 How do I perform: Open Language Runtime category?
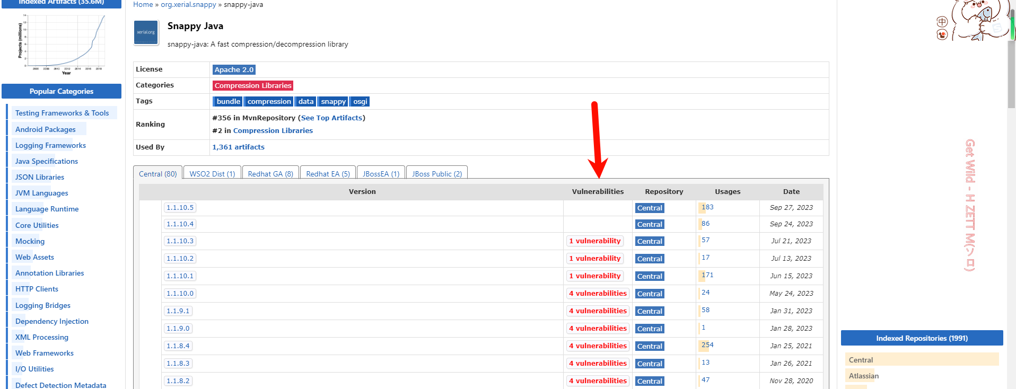click(x=47, y=209)
